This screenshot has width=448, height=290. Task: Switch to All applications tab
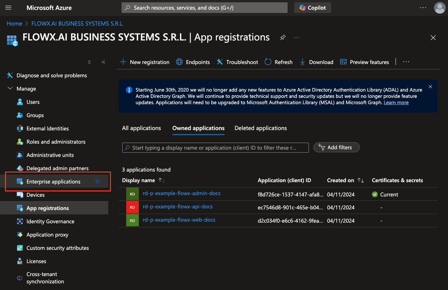click(141, 128)
